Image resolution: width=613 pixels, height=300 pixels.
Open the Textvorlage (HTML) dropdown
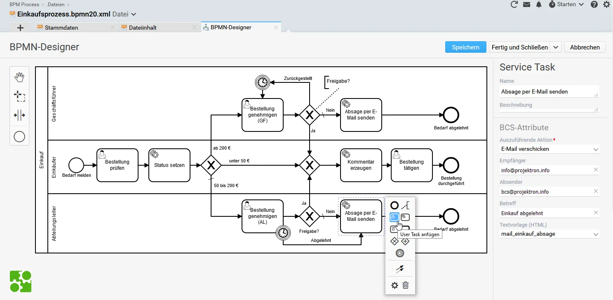point(549,234)
